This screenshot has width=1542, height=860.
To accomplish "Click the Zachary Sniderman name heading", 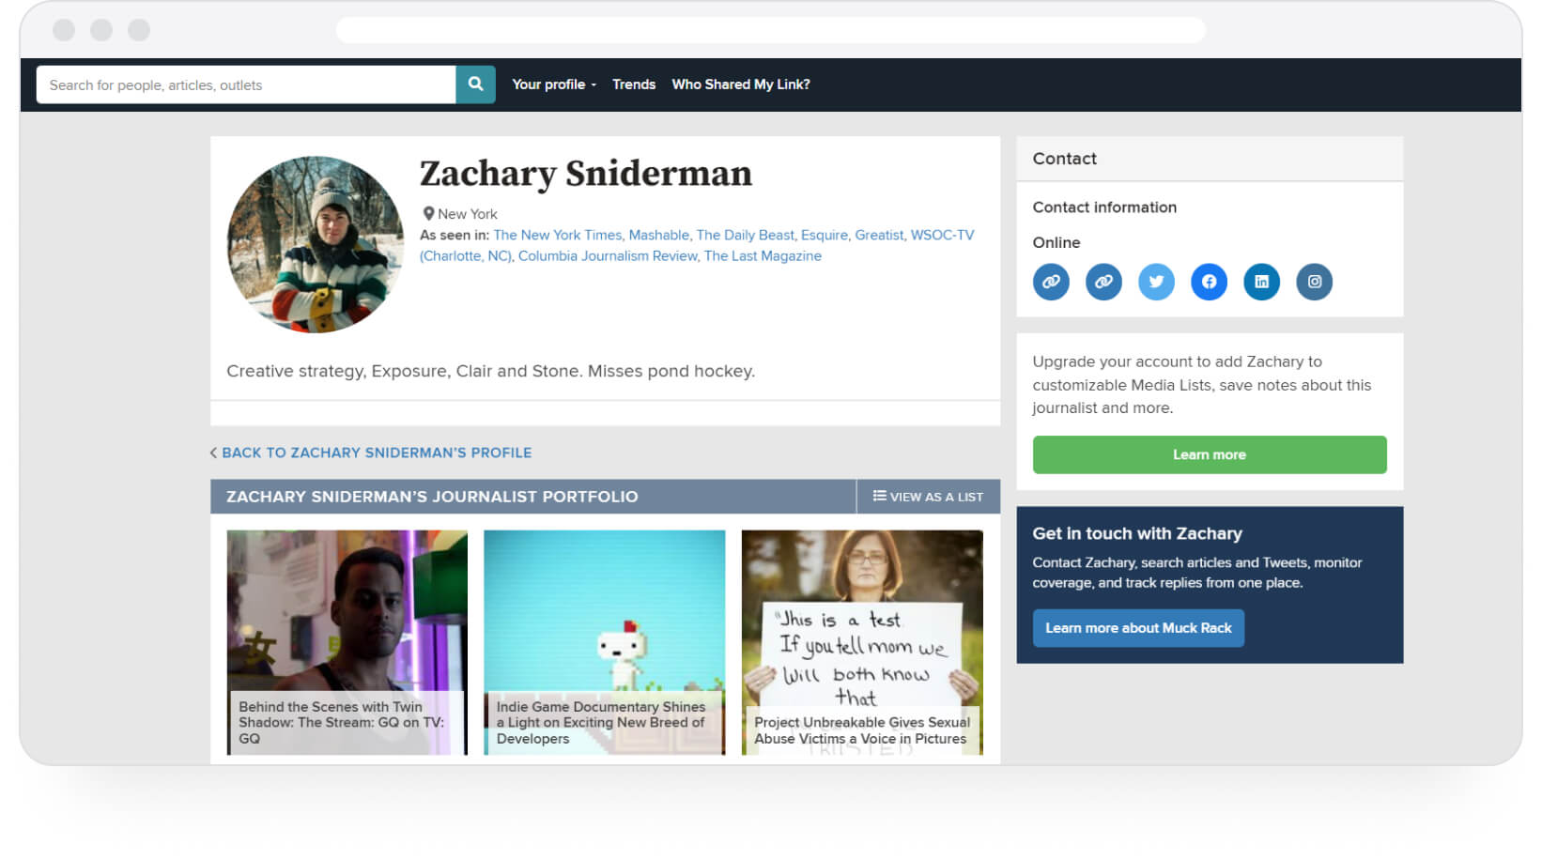I will pyautogui.click(x=586, y=174).
